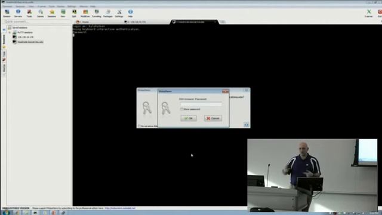Open the Help toolbar icon
Screen dimensions: 382x215
pyautogui.click(x=130, y=13)
